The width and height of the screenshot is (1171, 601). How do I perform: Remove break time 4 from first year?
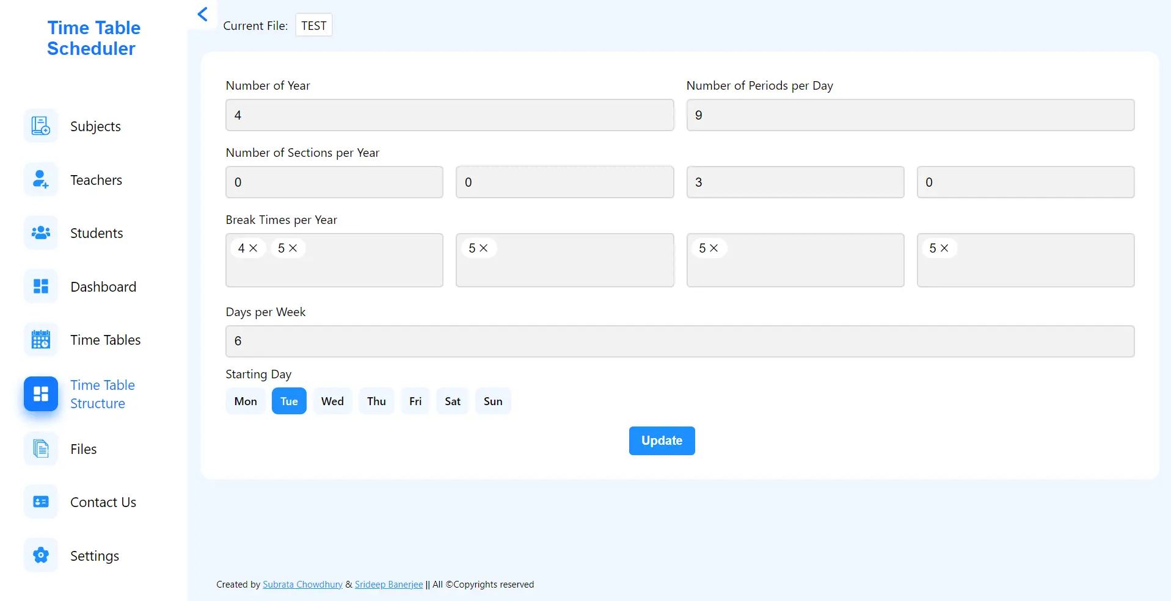point(254,248)
